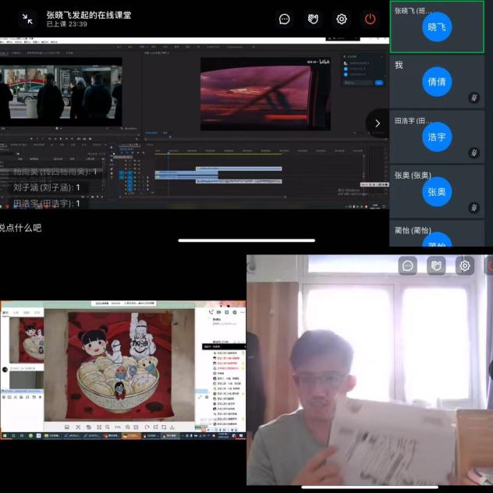Toggle the microphone icon on 田浩宇's tile
The height and width of the screenshot is (493, 493).
473,153
